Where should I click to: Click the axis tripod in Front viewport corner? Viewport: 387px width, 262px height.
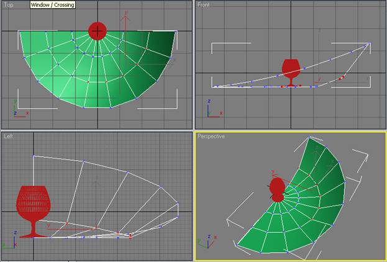point(212,113)
